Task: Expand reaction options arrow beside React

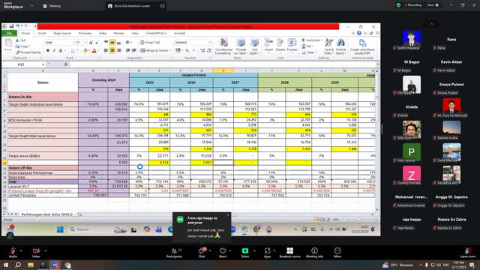Action: (x=230, y=250)
